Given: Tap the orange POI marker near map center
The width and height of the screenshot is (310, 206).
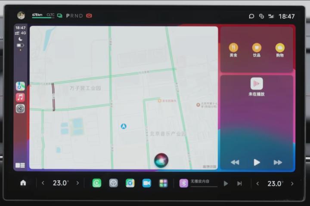Looking at the screenshot, I should click(159, 101).
